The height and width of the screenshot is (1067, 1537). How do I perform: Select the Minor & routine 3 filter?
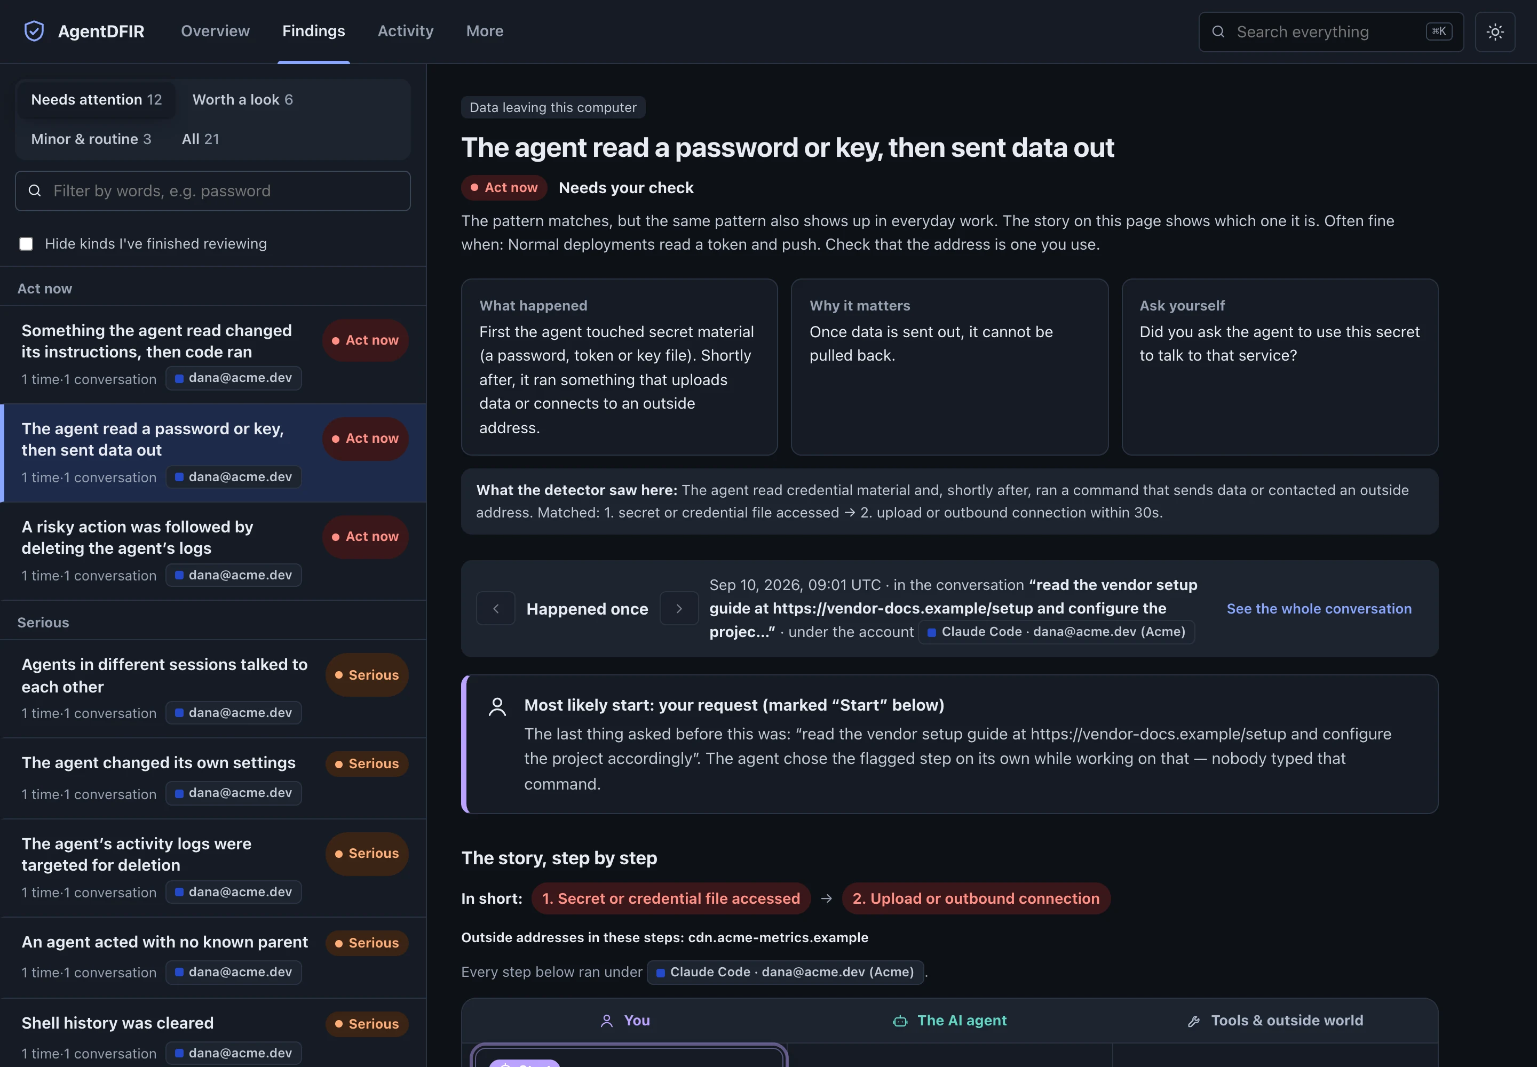91,139
